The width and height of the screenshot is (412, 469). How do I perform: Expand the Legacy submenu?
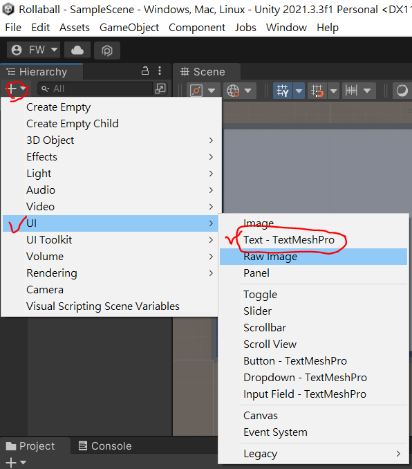[x=313, y=454]
